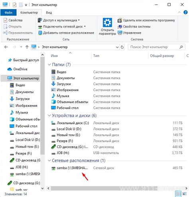189x197 pixels.
Task: Sort by Общий размер column header
Action: tap(162, 56)
